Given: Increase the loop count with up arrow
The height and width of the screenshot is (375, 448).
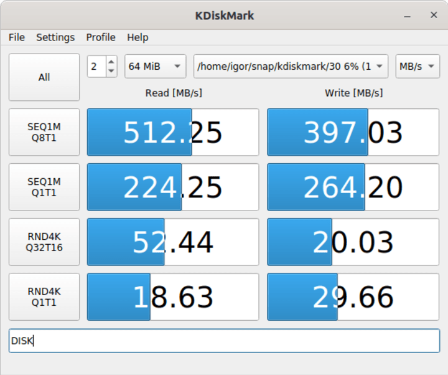Looking at the screenshot, I should pyautogui.click(x=111, y=62).
